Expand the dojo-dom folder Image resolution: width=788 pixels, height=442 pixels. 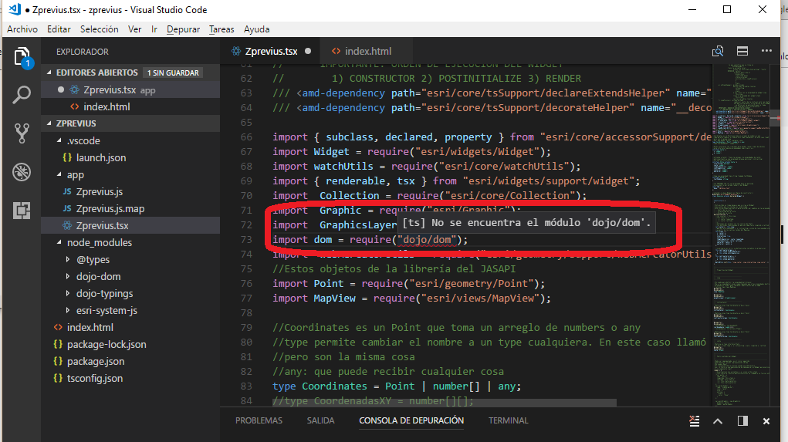pyautogui.click(x=68, y=277)
